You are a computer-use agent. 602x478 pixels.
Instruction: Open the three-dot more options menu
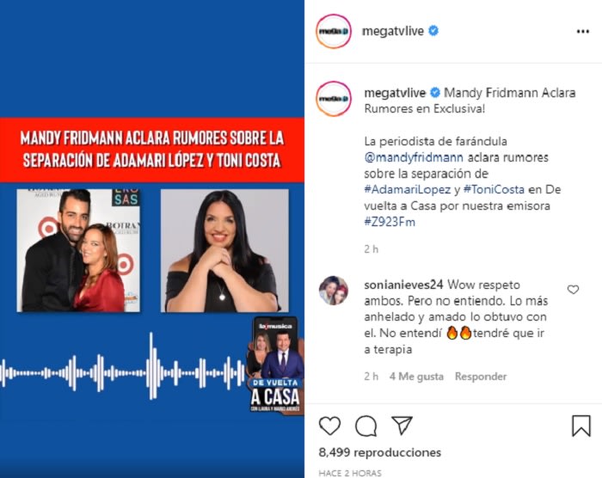[583, 32]
